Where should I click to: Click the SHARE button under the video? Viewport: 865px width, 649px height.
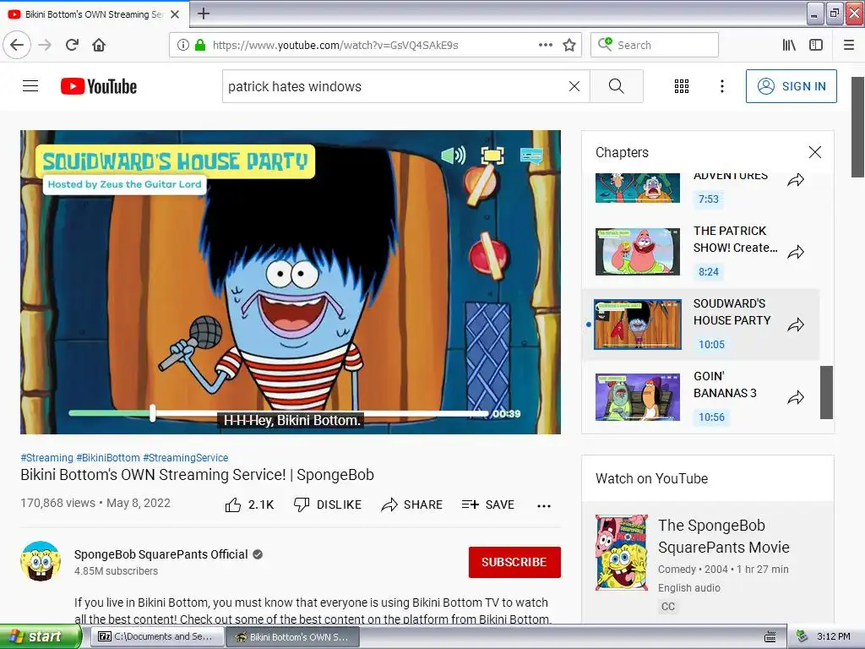[412, 504]
